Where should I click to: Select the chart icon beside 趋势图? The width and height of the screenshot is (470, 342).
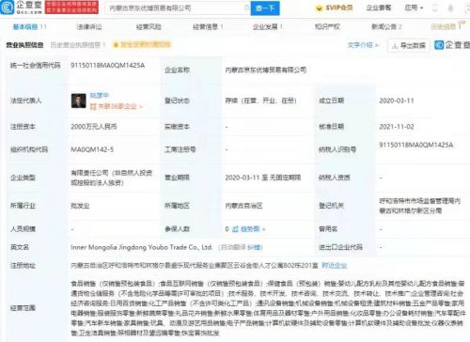coord(235,229)
